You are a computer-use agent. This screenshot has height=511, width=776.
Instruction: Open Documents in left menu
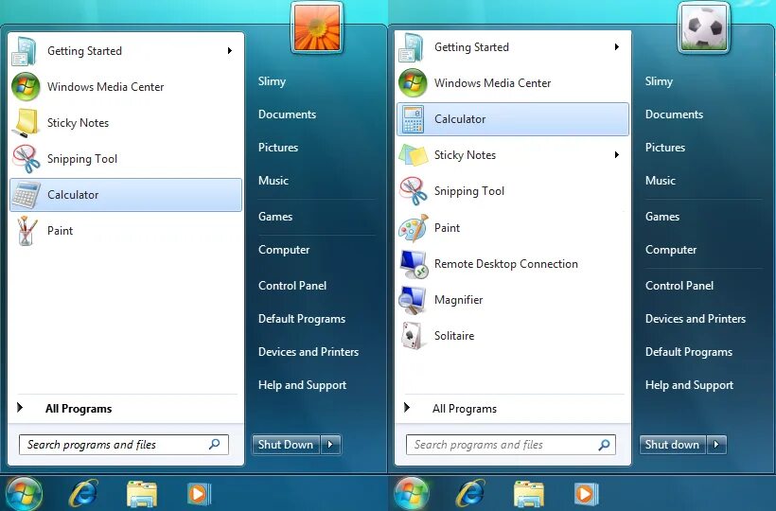pyautogui.click(x=287, y=115)
